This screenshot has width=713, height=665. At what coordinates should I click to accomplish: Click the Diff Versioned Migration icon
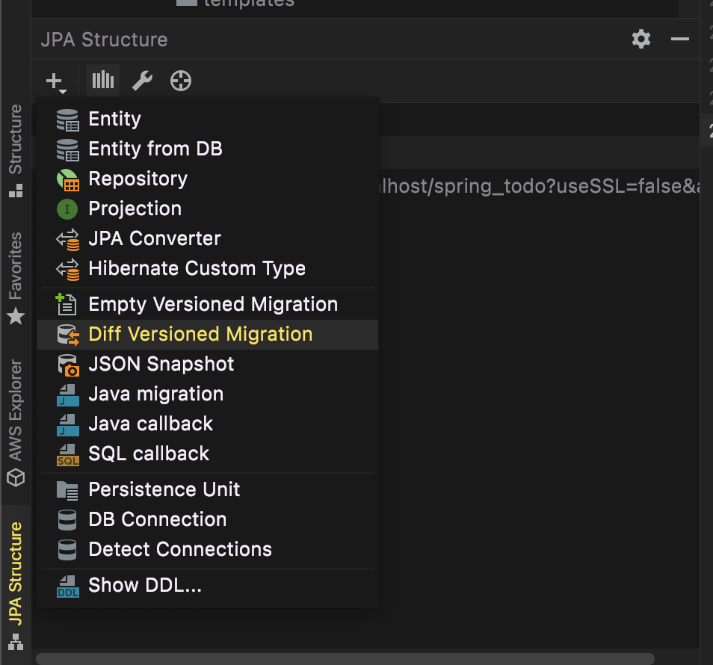(68, 335)
